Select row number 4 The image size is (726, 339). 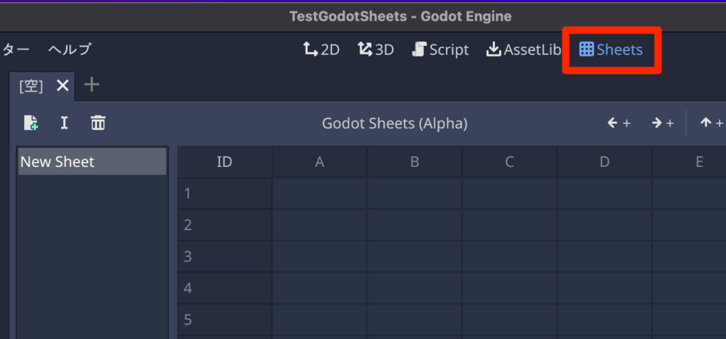coord(225,287)
